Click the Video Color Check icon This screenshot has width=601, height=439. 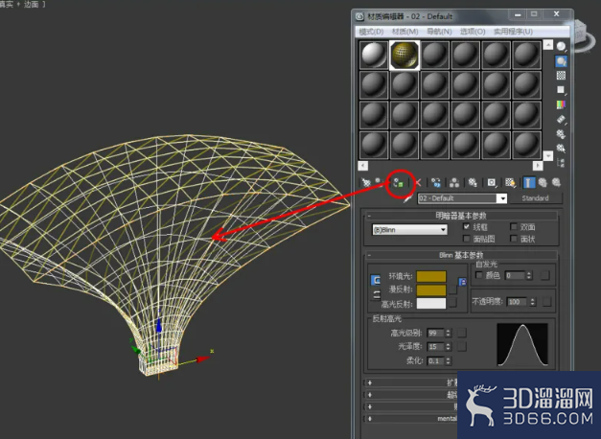coord(561,104)
